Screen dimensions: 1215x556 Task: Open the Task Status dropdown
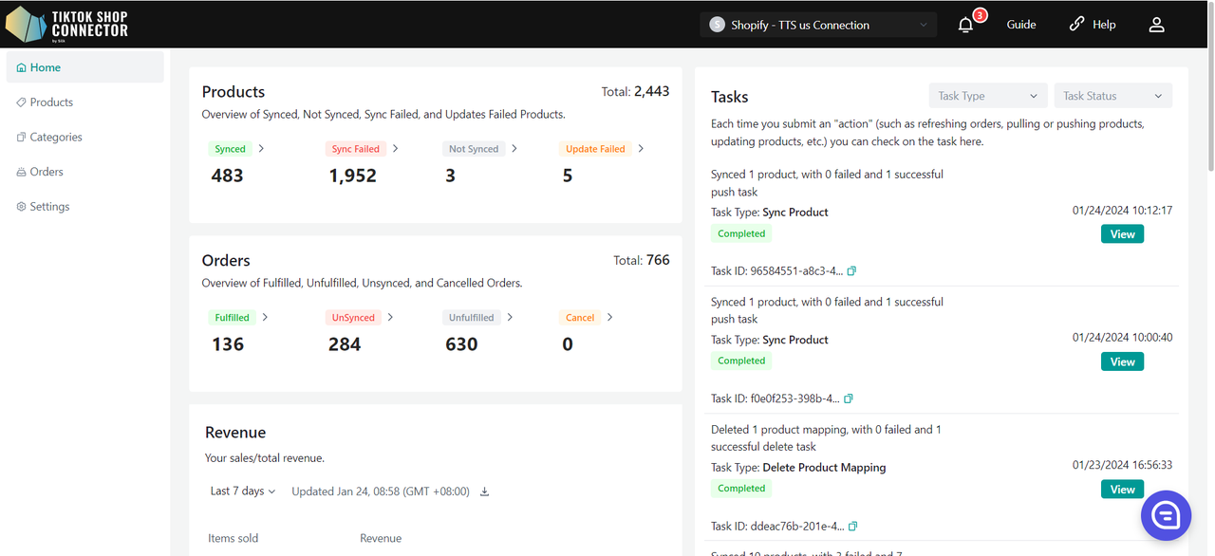(1112, 96)
